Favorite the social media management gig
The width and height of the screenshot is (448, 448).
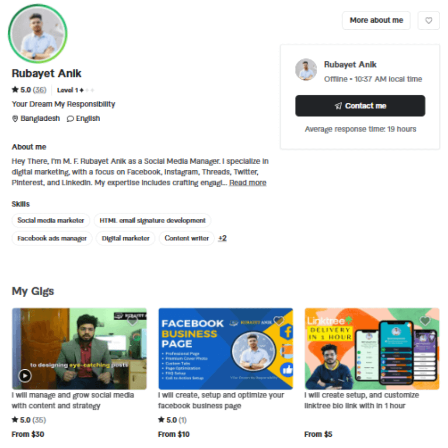[132, 321]
